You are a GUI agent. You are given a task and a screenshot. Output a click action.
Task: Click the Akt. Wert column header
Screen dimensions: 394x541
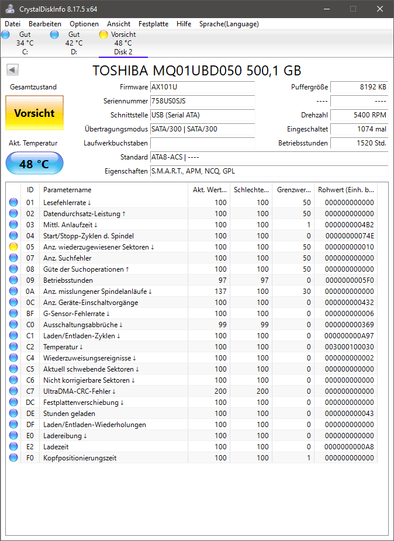tap(209, 190)
